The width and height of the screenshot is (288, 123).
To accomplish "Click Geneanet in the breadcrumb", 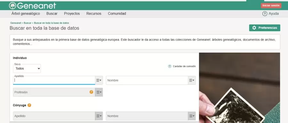I will tap(15, 23).
